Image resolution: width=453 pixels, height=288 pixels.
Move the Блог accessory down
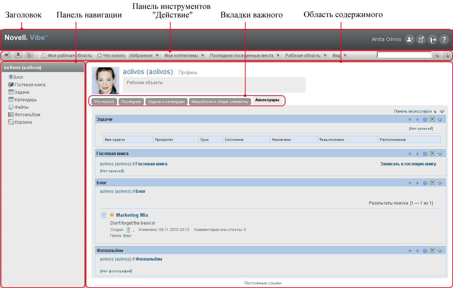tap(417, 183)
